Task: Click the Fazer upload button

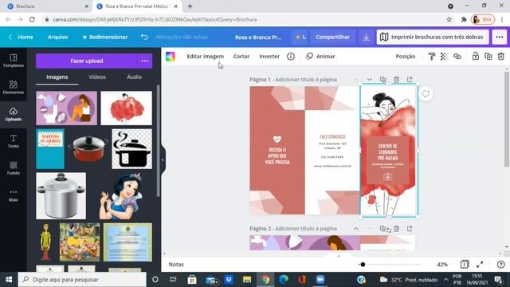Action: 87,61
